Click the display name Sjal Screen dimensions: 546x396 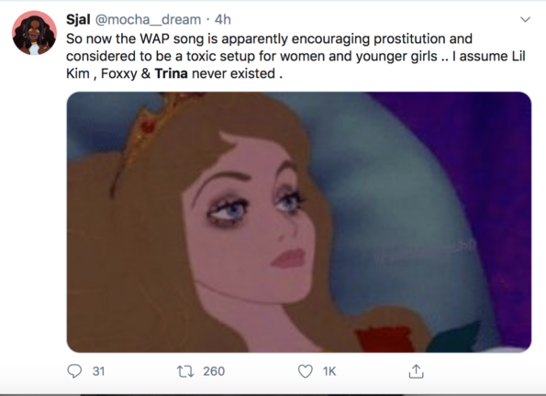tap(78, 19)
